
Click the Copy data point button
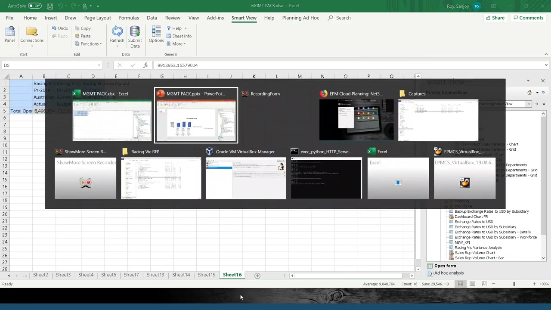click(x=83, y=28)
